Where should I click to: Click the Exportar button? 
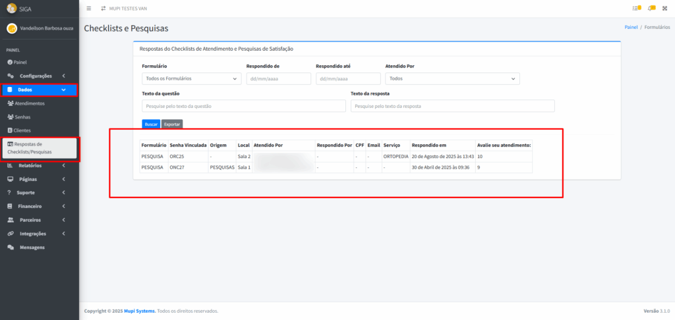(171, 124)
